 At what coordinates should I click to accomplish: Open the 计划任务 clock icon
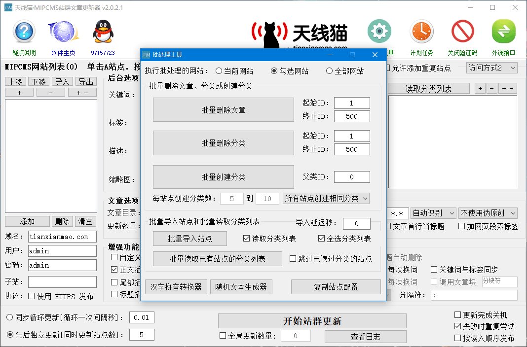[421, 31]
